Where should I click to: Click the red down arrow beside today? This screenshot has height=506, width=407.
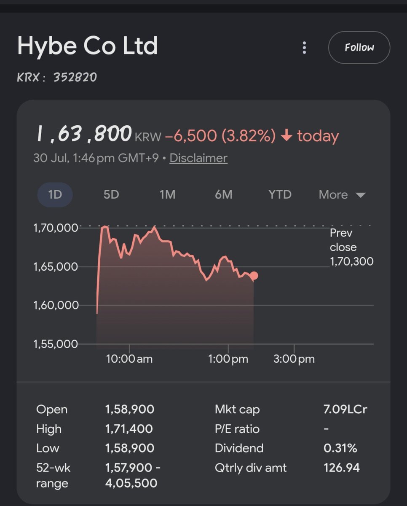tap(287, 136)
